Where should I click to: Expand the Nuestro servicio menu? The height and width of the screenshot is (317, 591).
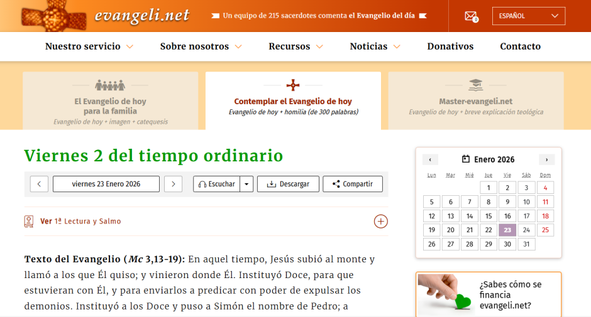89,46
